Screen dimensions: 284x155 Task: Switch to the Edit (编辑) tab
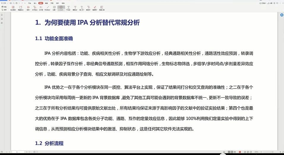click(x=46, y=3)
